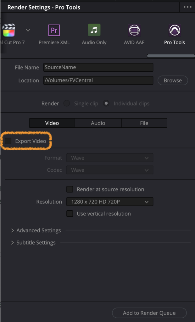Switch to the Audio tab
Viewport: 195px width, 322px height.
pos(98,123)
